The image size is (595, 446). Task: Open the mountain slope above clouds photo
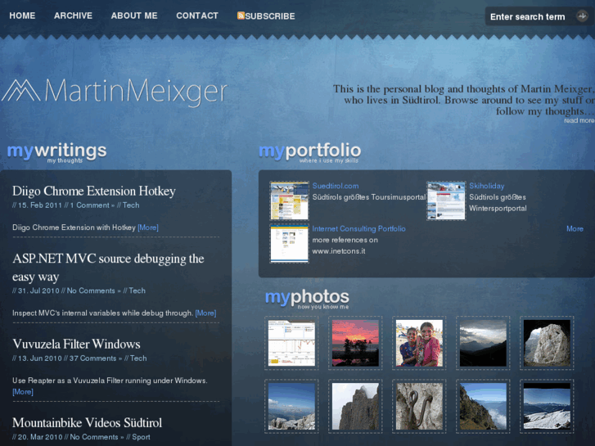click(483, 406)
